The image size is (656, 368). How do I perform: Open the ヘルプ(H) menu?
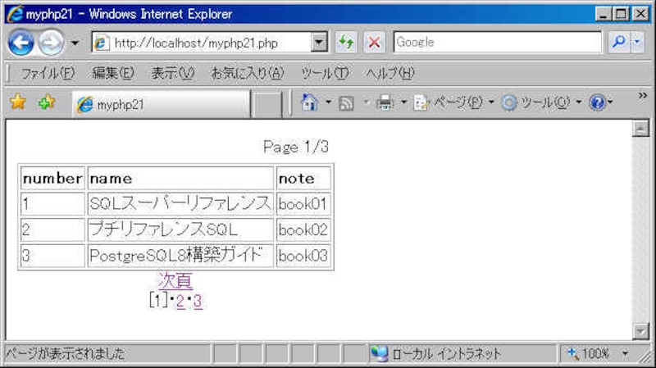point(390,74)
